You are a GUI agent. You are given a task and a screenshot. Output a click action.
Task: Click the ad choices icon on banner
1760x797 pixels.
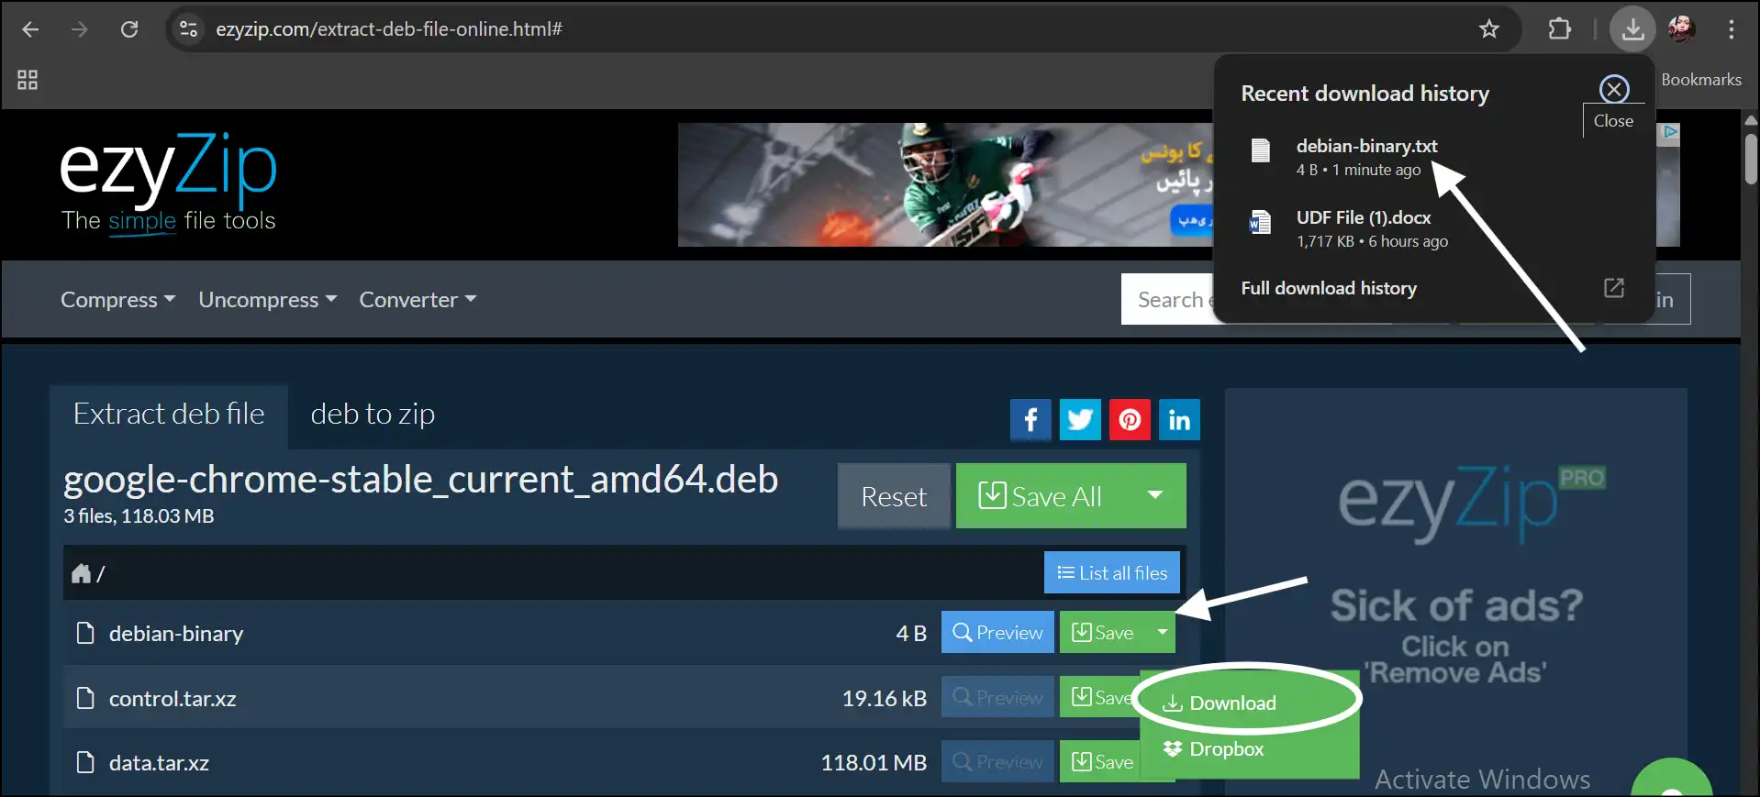coord(1670,131)
